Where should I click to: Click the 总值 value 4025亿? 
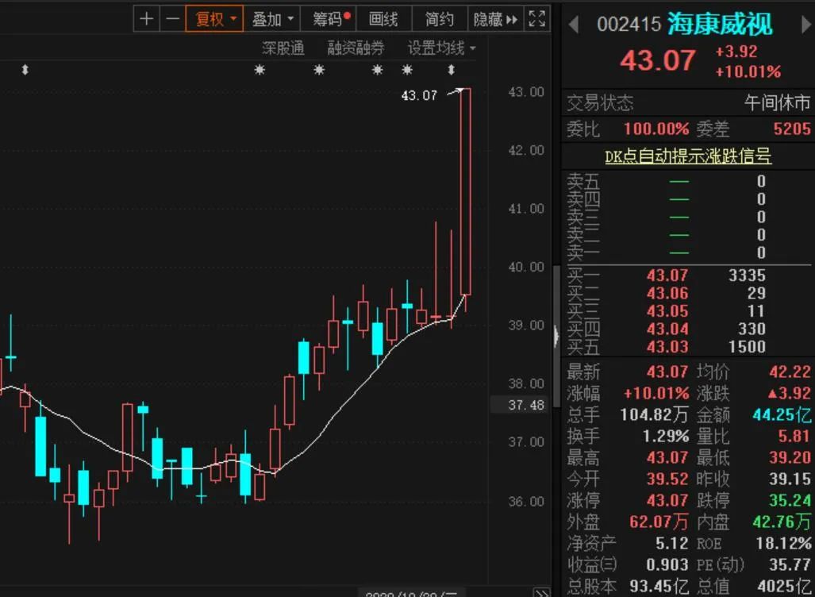coord(786,586)
